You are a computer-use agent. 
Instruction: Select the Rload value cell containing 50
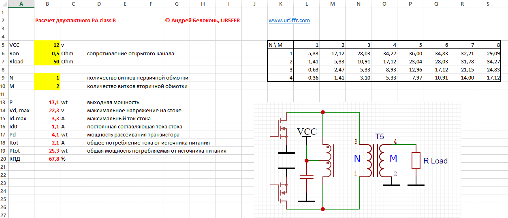[x=47, y=61]
